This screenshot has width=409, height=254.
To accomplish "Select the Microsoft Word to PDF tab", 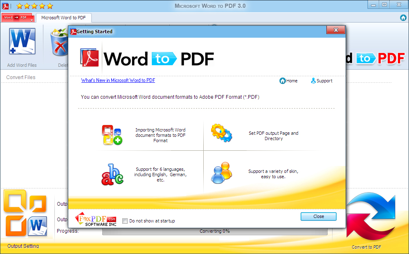I will click(x=63, y=18).
